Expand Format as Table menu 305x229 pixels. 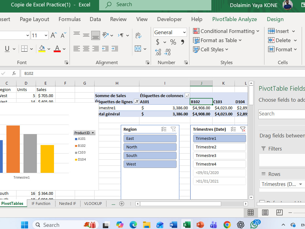[x=240, y=40]
